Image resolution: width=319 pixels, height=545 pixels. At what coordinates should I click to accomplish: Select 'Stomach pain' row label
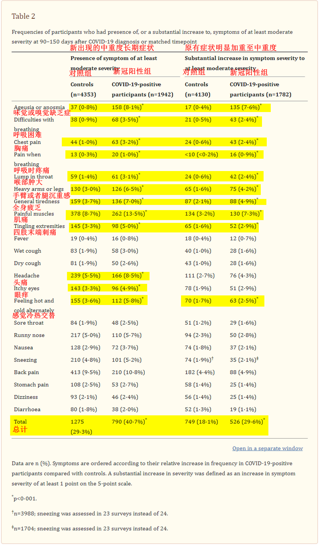(31, 385)
